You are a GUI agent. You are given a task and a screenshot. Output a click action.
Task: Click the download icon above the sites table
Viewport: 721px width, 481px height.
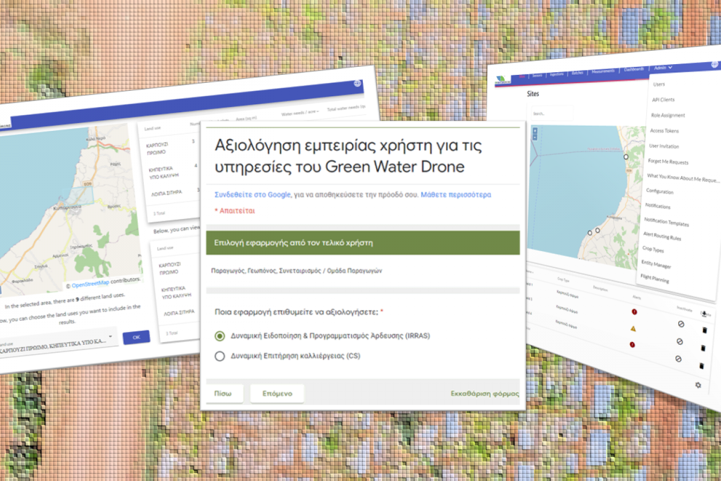tap(704, 314)
